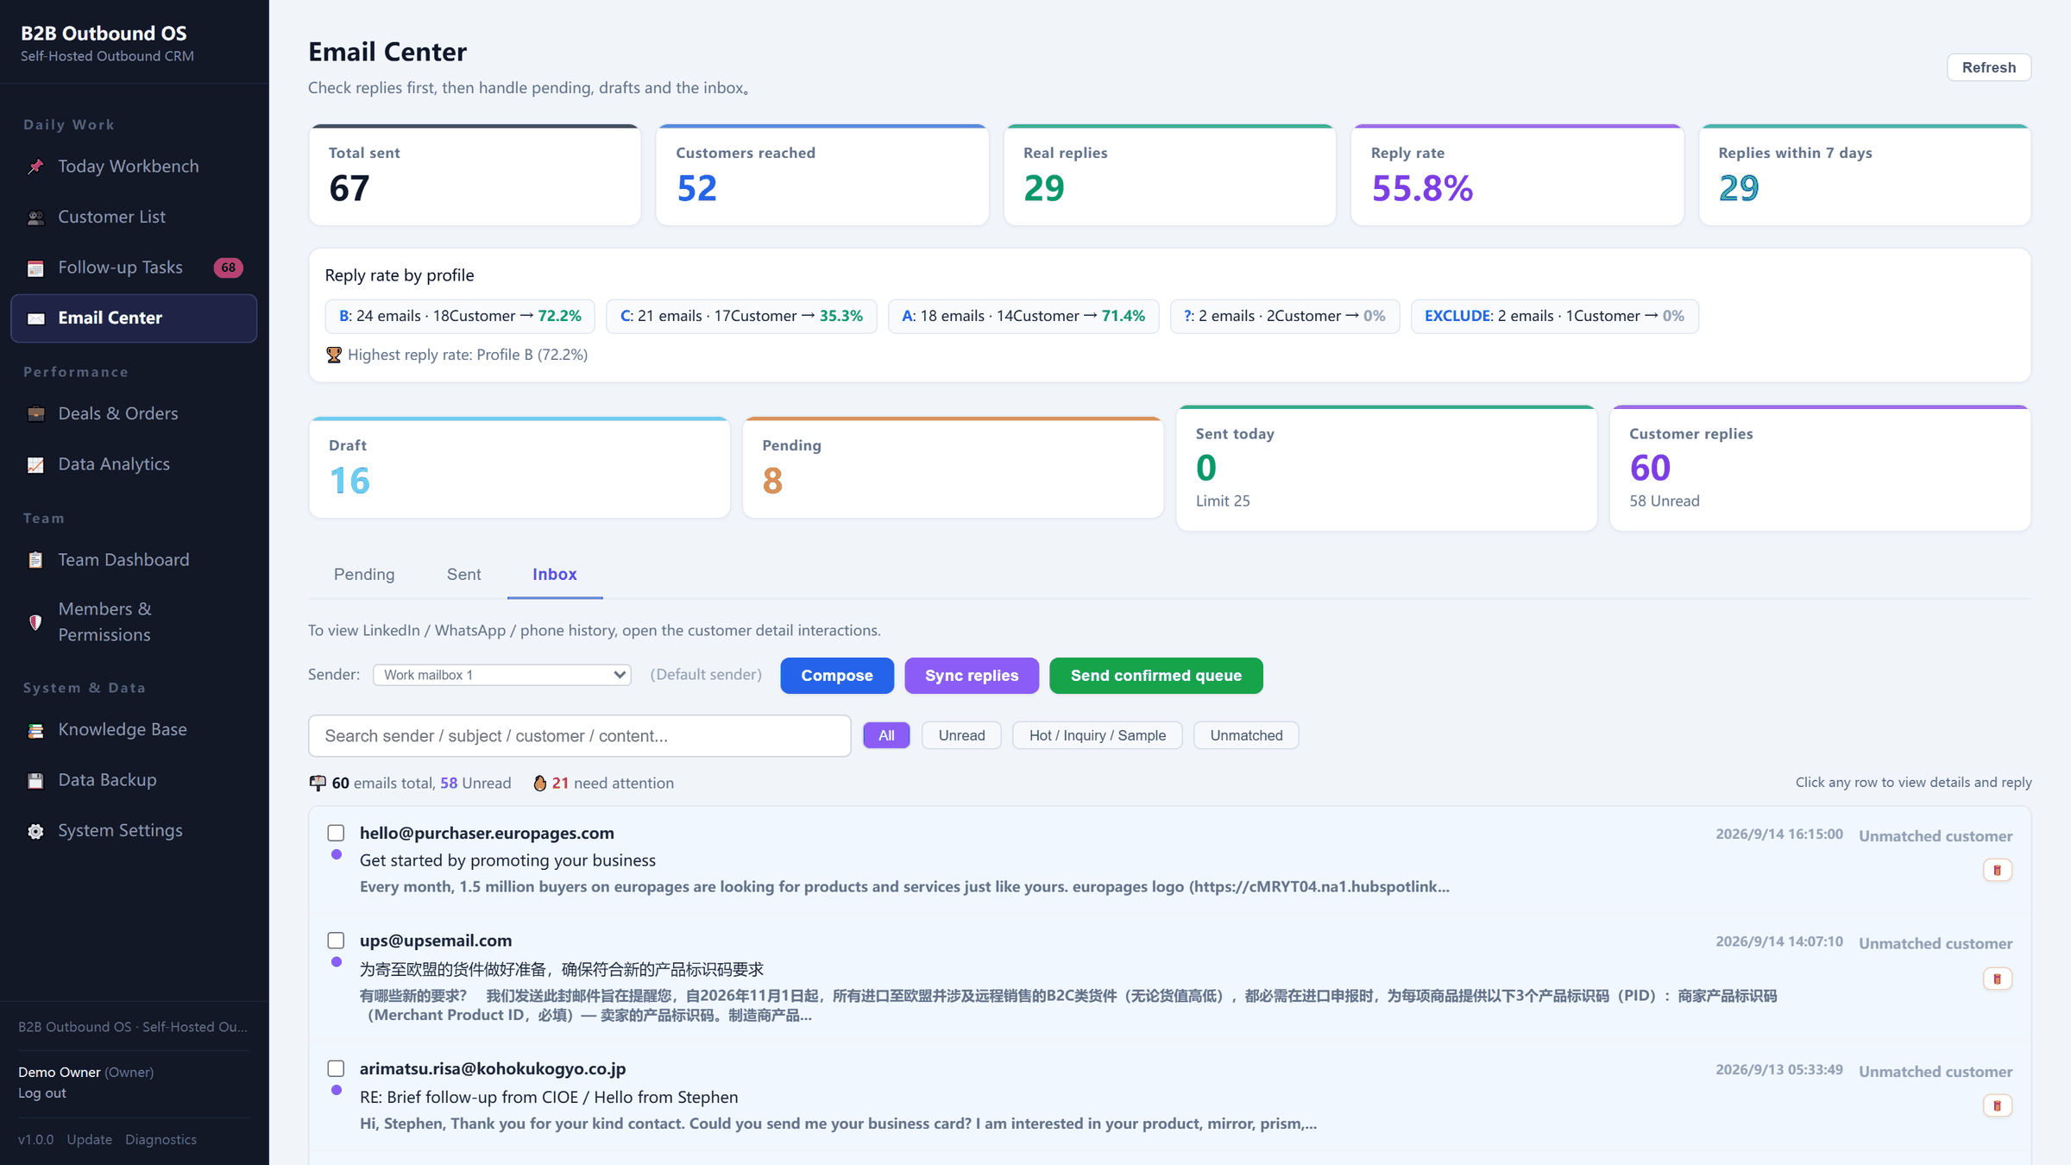
Task: Tick the ups@upsemail.com row checkbox
Action: coord(336,941)
